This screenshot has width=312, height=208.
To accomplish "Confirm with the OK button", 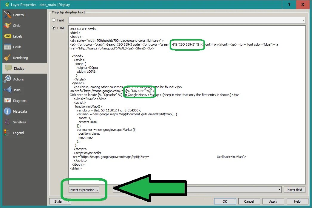I will point(225,201).
